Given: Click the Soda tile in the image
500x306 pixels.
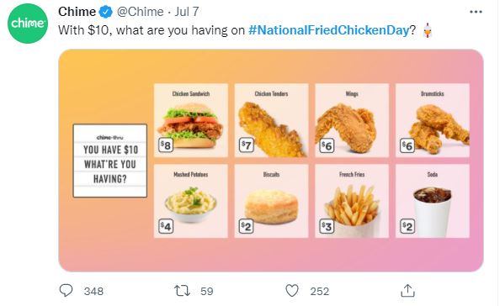Looking at the screenshot, I should click(x=433, y=201).
